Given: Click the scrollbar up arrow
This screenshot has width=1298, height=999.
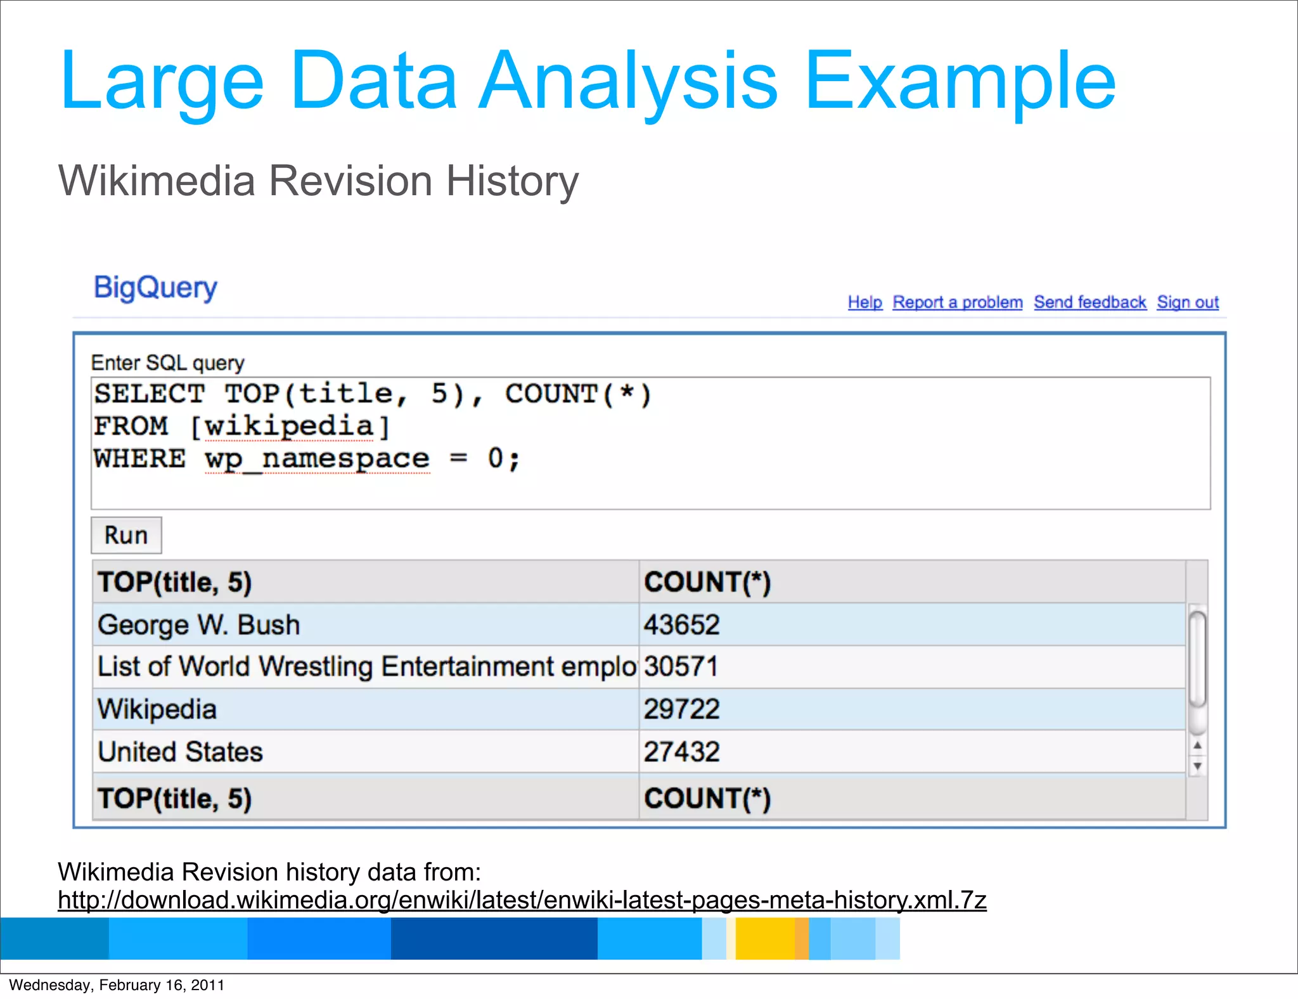Looking at the screenshot, I should pyautogui.click(x=1197, y=745).
